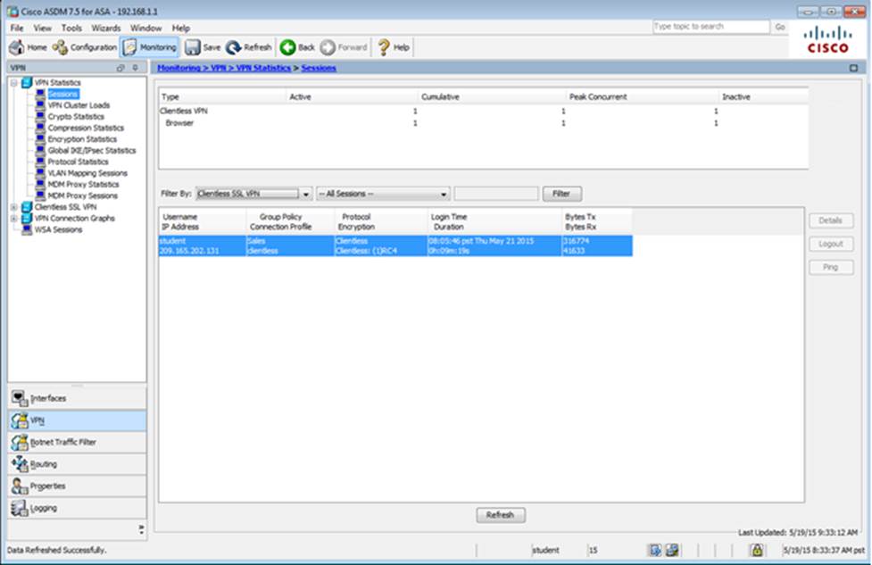Click the Save toolbar icon

tap(193, 47)
